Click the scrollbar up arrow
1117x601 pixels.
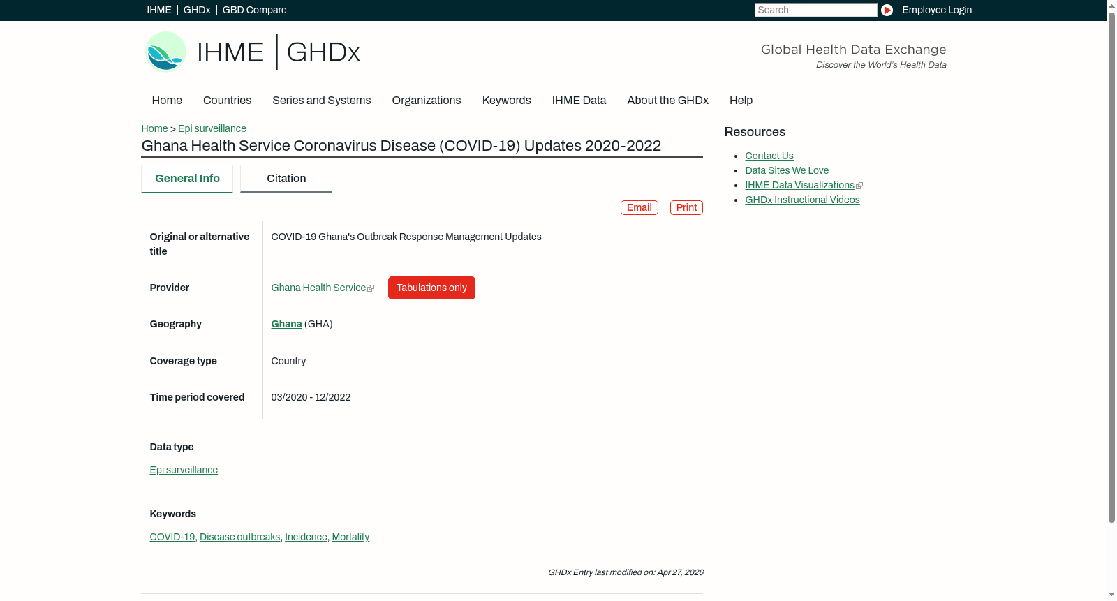[1111, 5]
